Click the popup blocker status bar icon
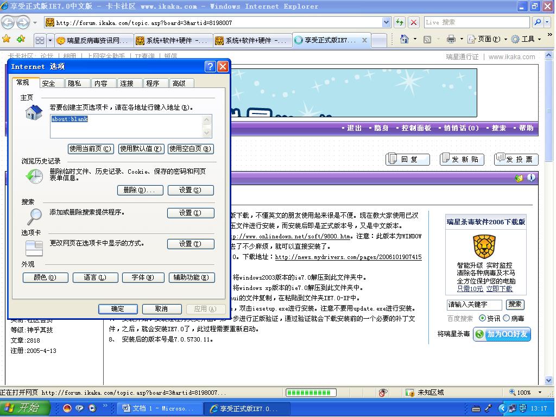 pyautogui.click(x=383, y=393)
